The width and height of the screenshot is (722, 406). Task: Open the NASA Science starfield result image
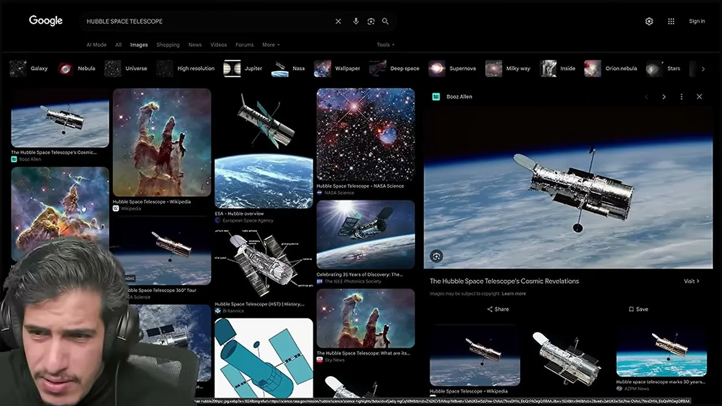click(x=366, y=134)
